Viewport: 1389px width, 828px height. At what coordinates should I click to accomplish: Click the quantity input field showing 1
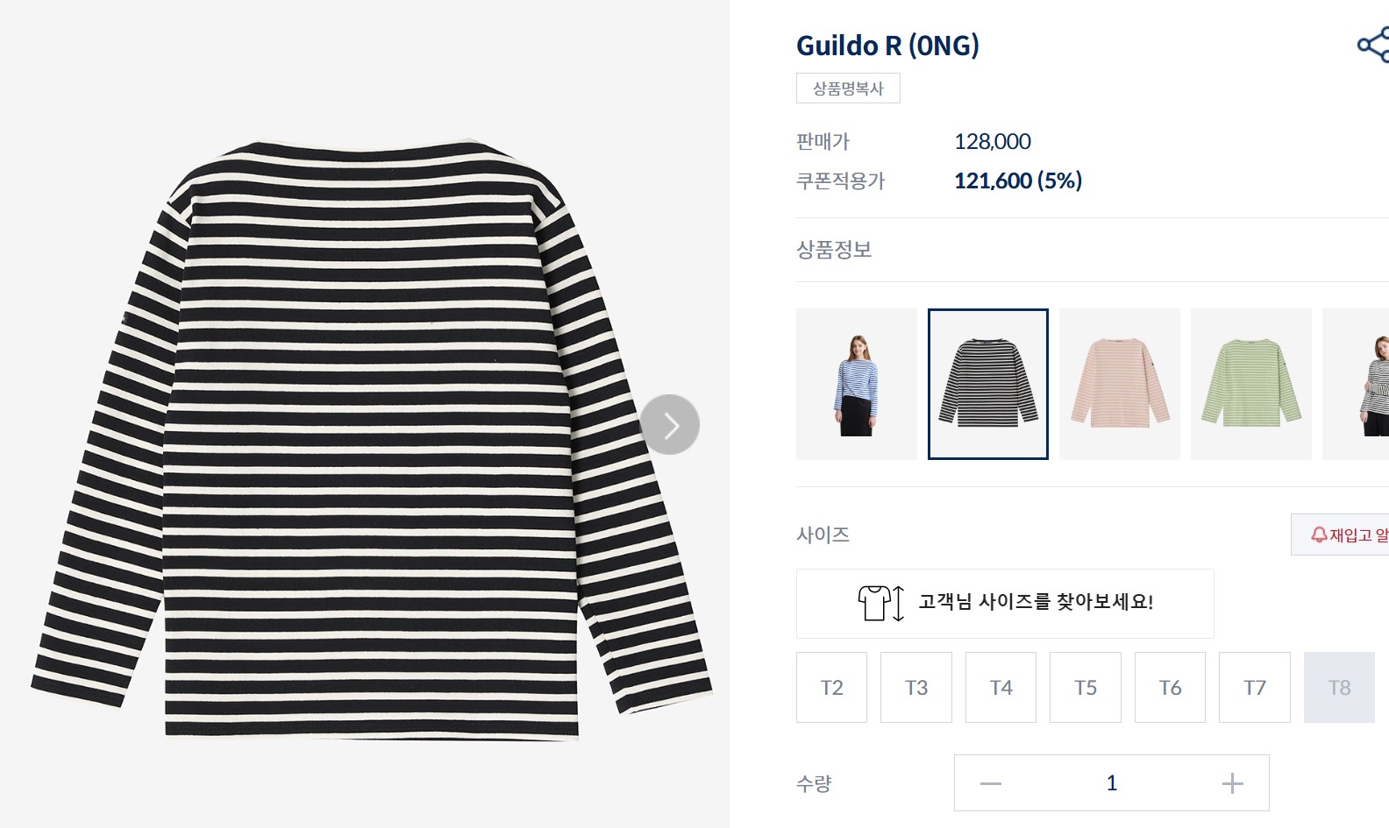pyautogui.click(x=1112, y=783)
